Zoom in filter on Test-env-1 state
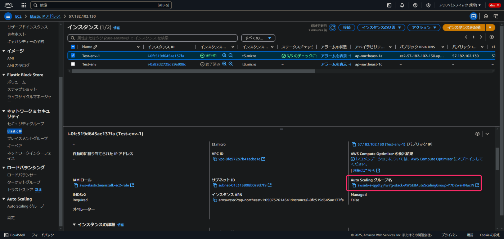The width and height of the screenshot is (504, 239). tap(224, 55)
